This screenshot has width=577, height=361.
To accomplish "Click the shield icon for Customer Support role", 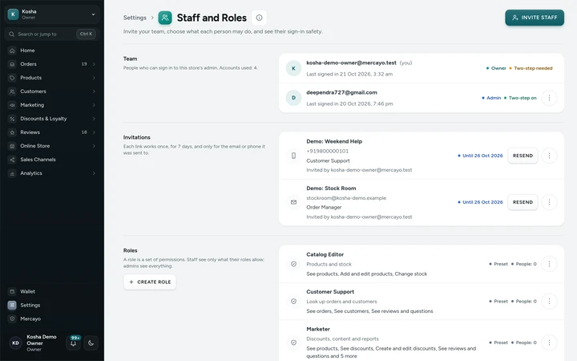I will 293,302.
